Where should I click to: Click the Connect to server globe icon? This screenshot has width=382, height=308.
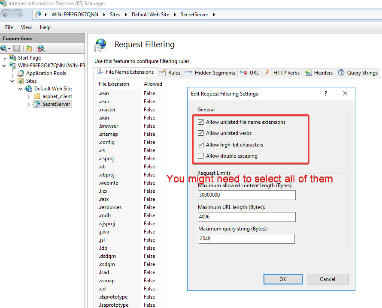tap(4, 48)
